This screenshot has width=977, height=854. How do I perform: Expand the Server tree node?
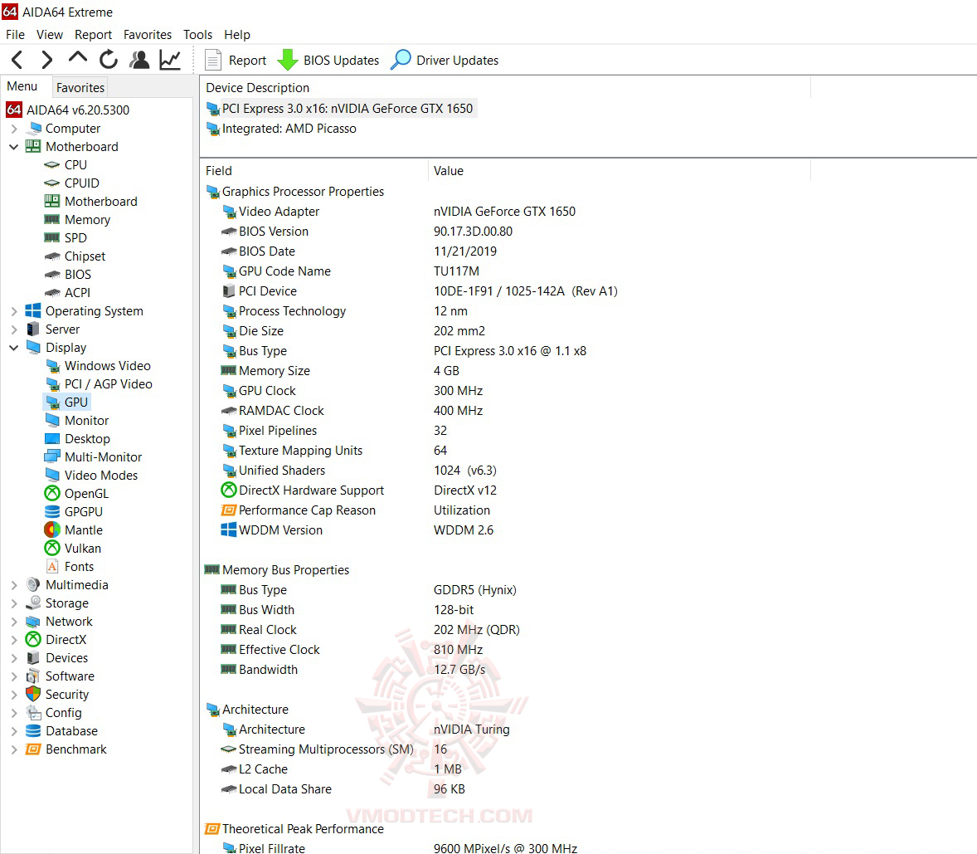(x=14, y=329)
